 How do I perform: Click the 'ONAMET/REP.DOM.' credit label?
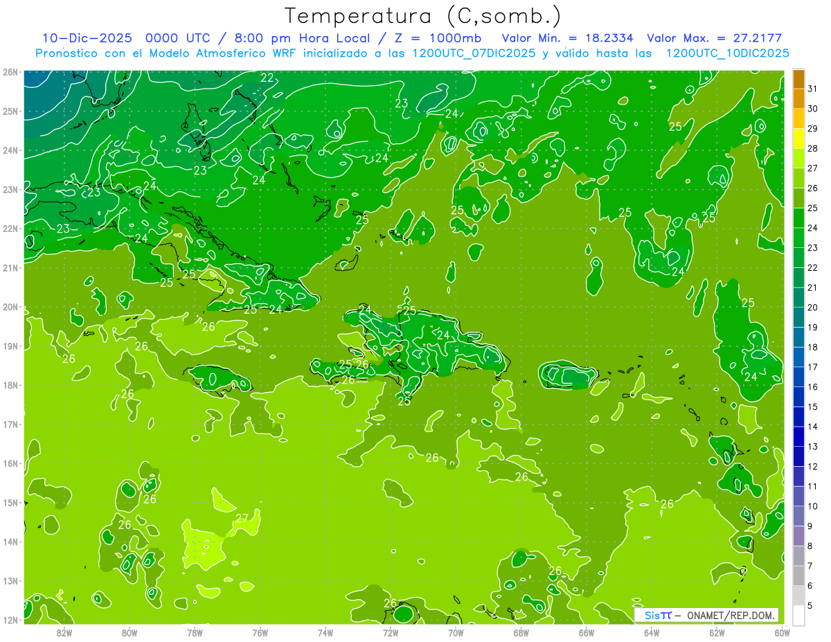(x=731, y=615)
